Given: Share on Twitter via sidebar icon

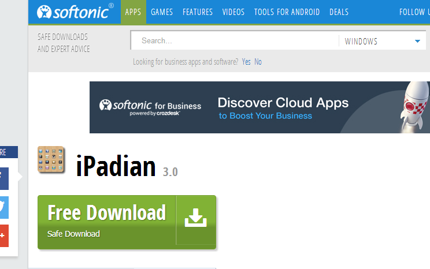Looking at the screenshot, I should click(x=4, y=207).
